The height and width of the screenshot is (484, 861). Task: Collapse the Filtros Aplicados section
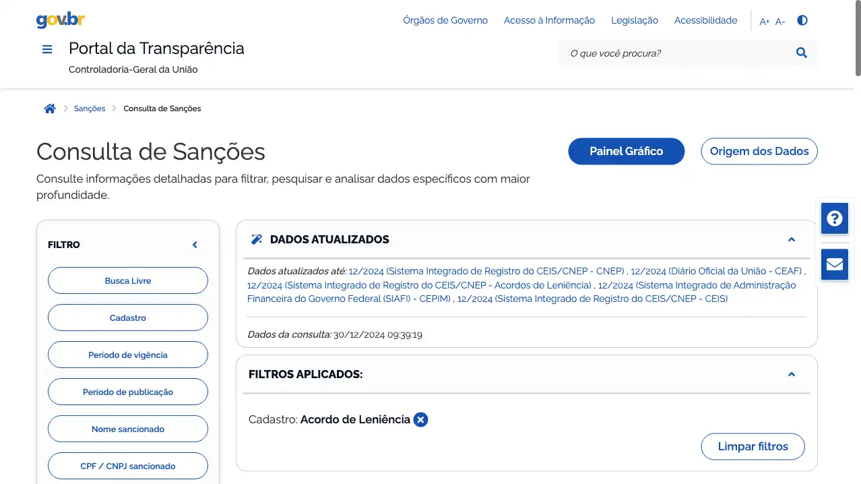792,374
